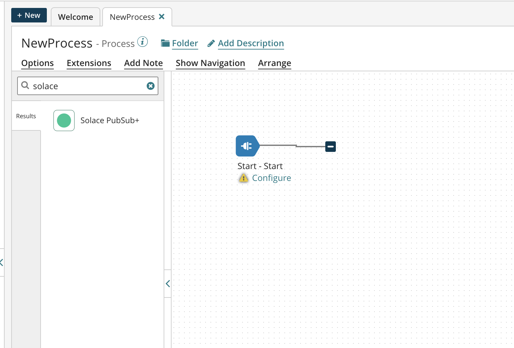Clear the solace search text
Viewport: 514px width, 348px height.
coord(150,86)
